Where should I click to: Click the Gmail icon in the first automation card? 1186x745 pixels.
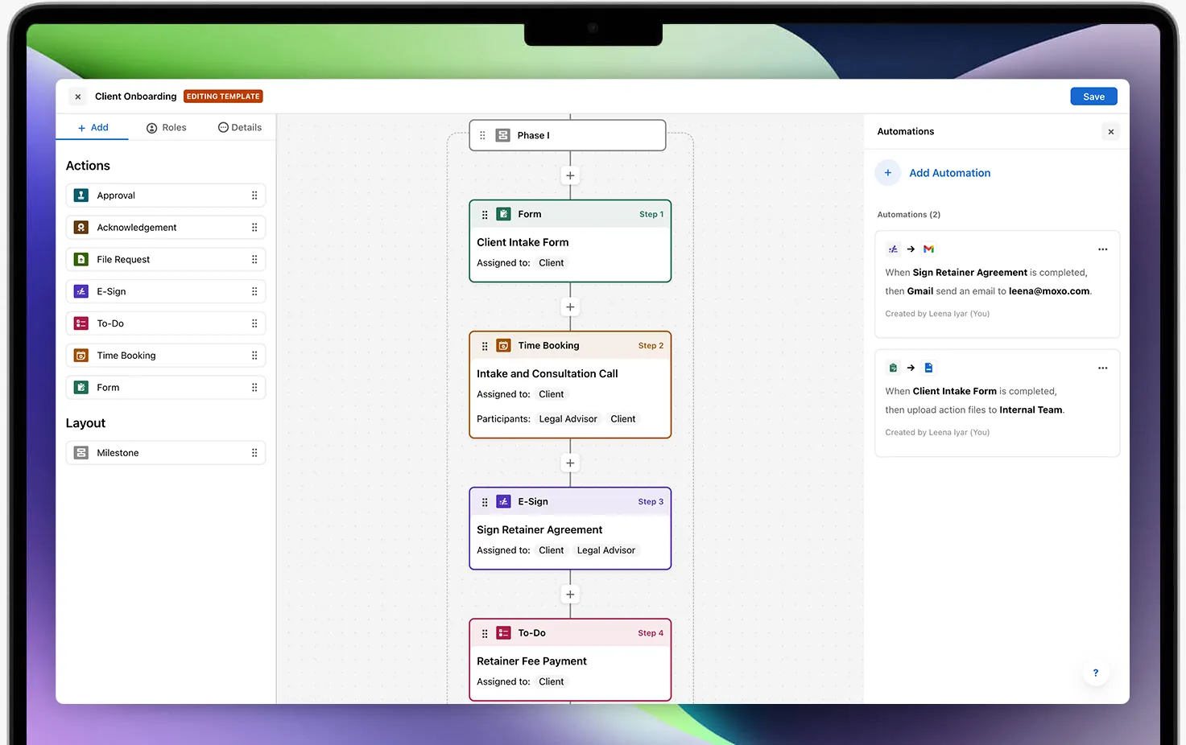coord(928,249)
